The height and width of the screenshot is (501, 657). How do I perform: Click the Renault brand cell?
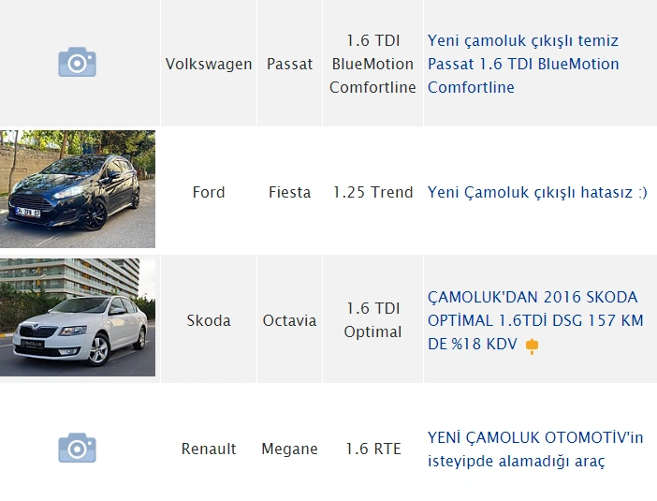click(x=209, y=449)
